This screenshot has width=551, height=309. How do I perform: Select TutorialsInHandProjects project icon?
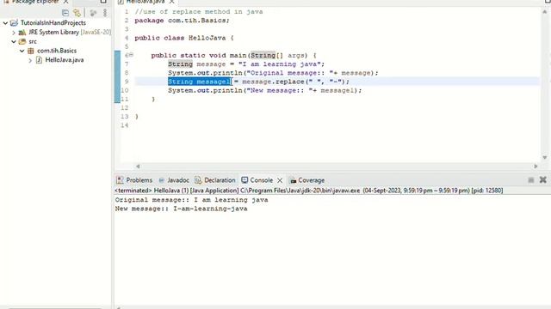pos(14,23)
